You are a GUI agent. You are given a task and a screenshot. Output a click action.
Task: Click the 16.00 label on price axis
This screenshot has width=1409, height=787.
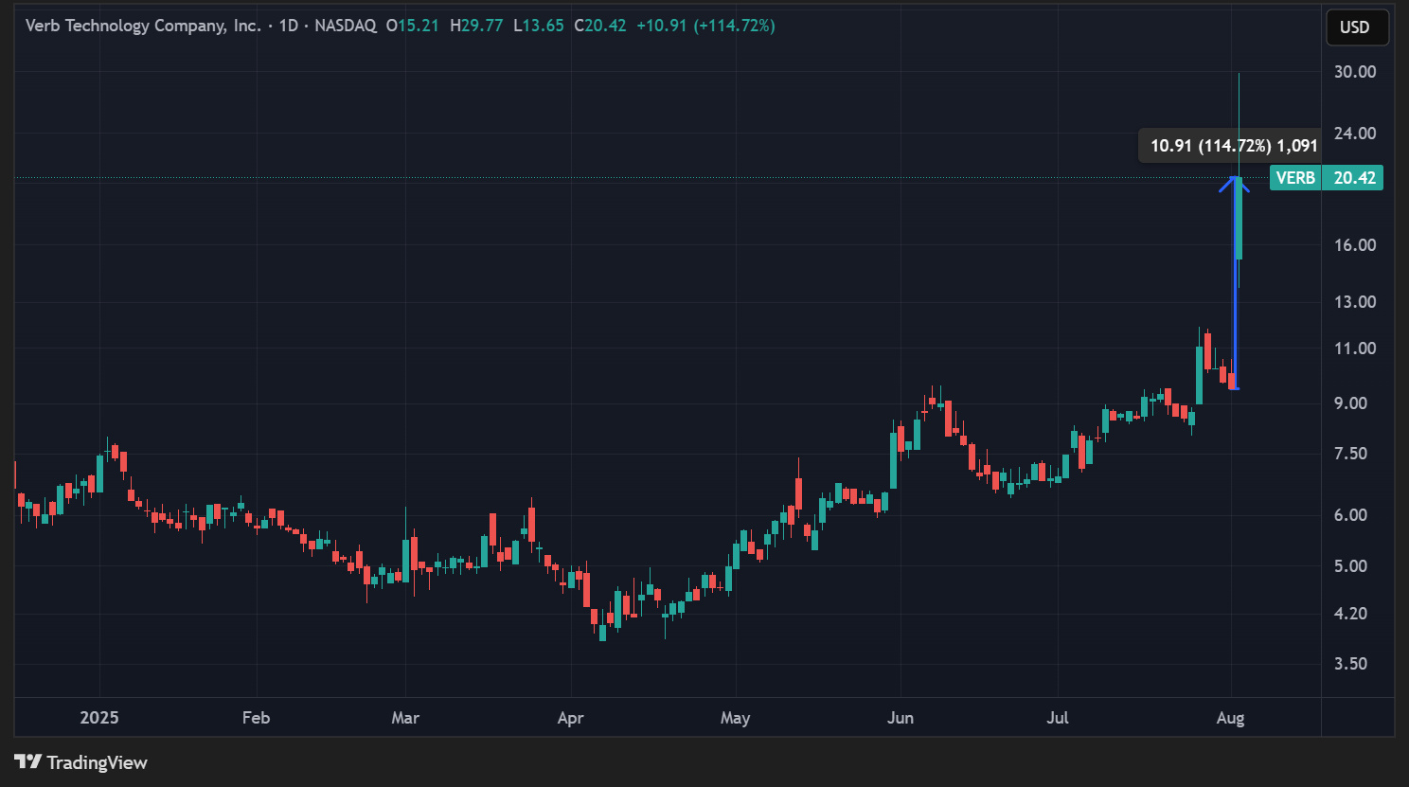[1354, 245]
